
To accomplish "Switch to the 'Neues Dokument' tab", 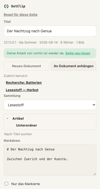I will tap(27, 66).
